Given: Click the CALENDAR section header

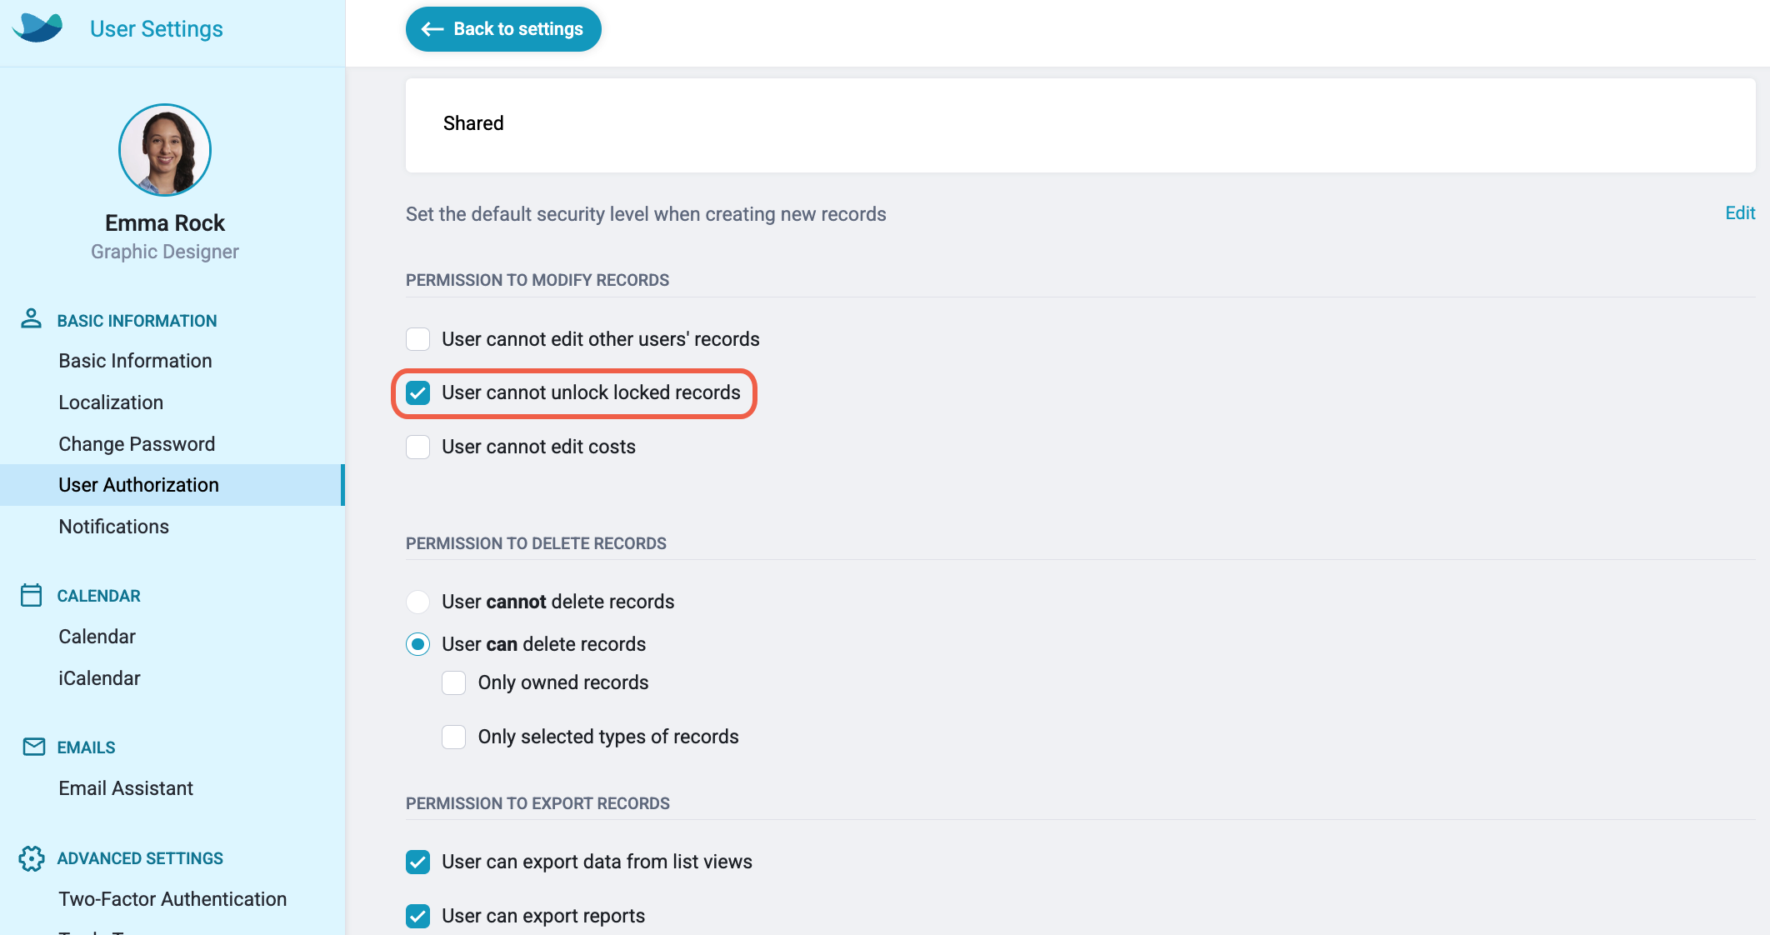Looking at the screenshot, I should pyautogui.click(x=98, y=596).
